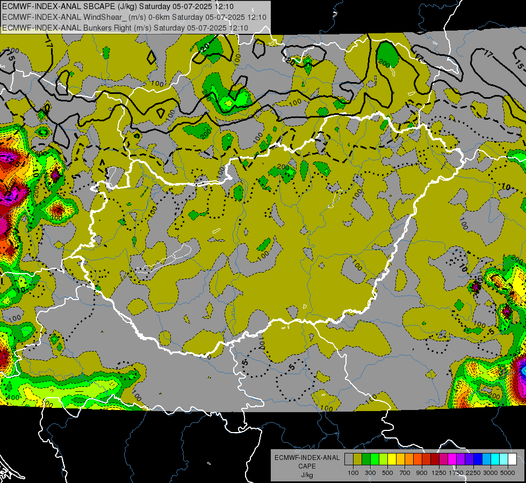The image size is (526, 483).
Task: Select the olive legend swatch after 100
Action: coord(358,459)
